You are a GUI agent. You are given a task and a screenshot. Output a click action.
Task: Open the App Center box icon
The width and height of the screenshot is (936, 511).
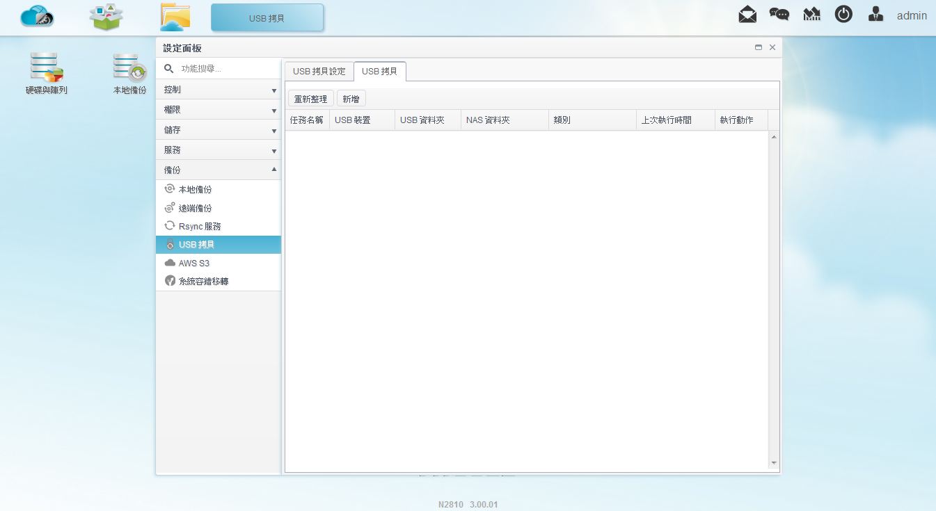coord(106,17)
